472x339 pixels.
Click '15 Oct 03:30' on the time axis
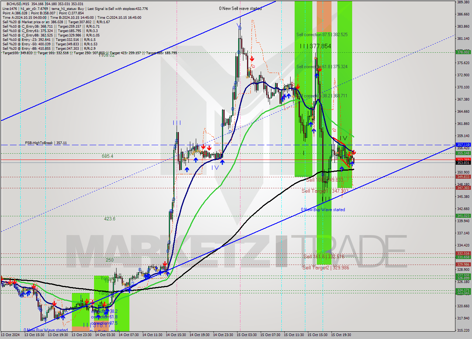pyautogui.click(x=247, y=335)
